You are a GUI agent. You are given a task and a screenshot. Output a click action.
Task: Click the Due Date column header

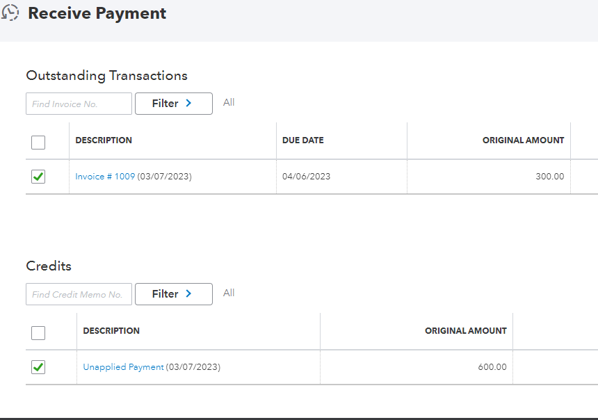303,140
